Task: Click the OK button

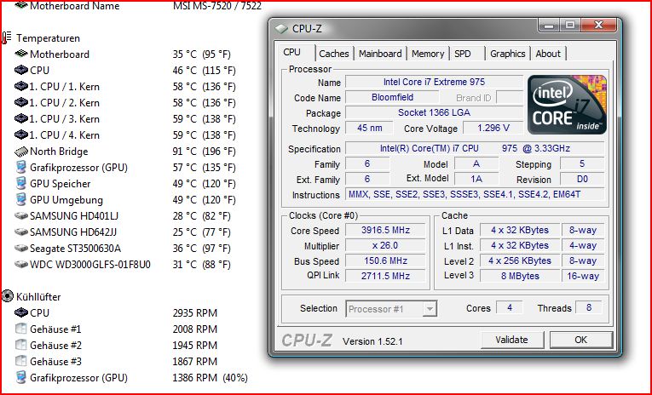Action: pos(581,340)
